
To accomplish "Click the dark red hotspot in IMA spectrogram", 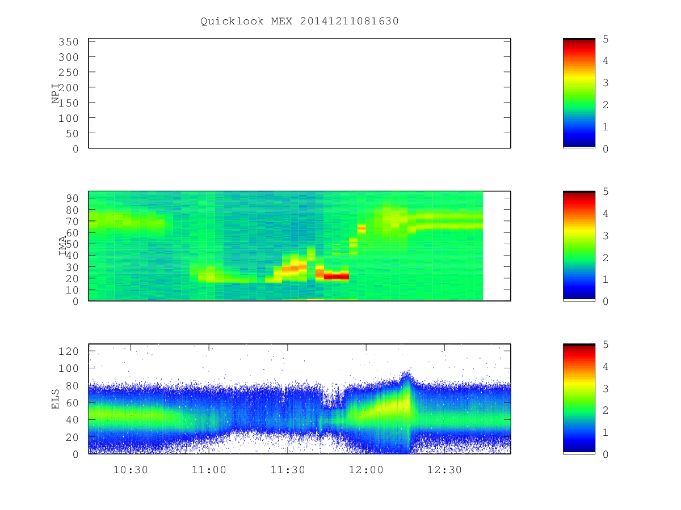I will pyautogui.click(x=336, y=277).
